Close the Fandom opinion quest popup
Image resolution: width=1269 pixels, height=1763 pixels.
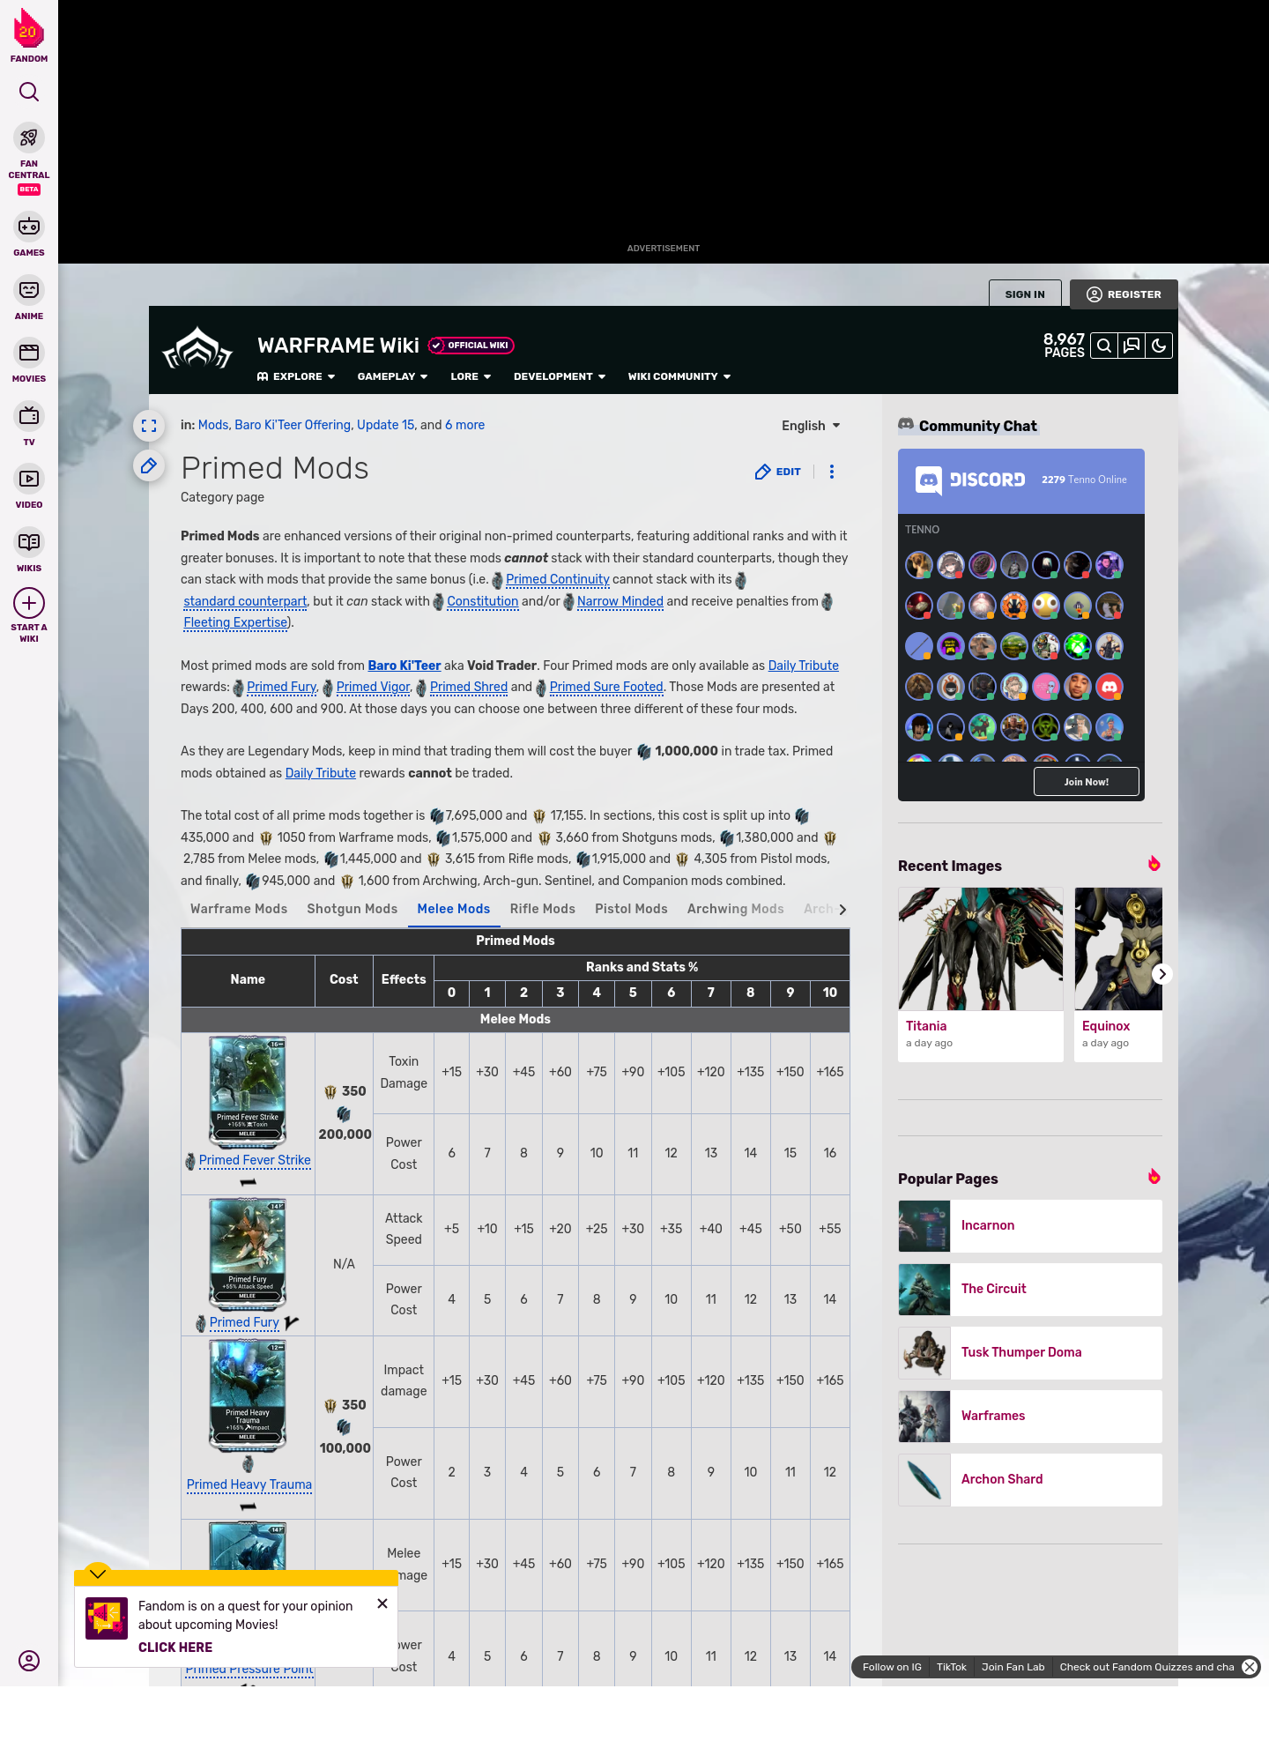382,1603
